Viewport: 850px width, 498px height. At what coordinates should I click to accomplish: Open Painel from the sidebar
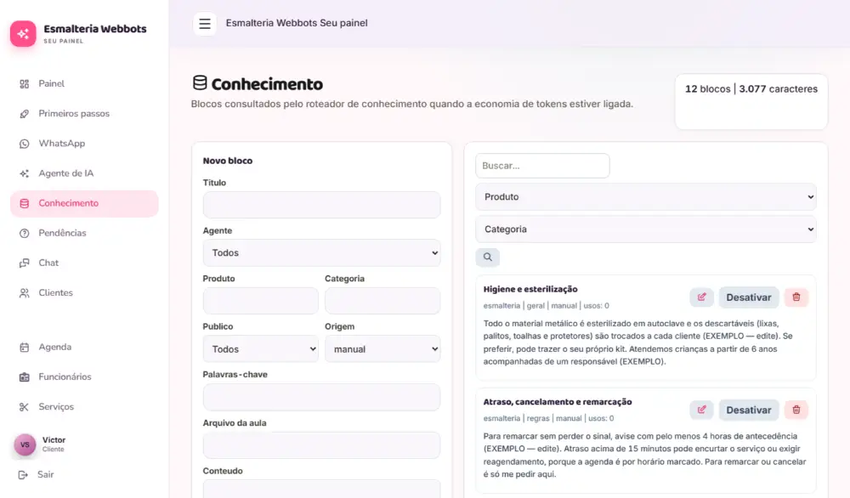coord(84,84)
